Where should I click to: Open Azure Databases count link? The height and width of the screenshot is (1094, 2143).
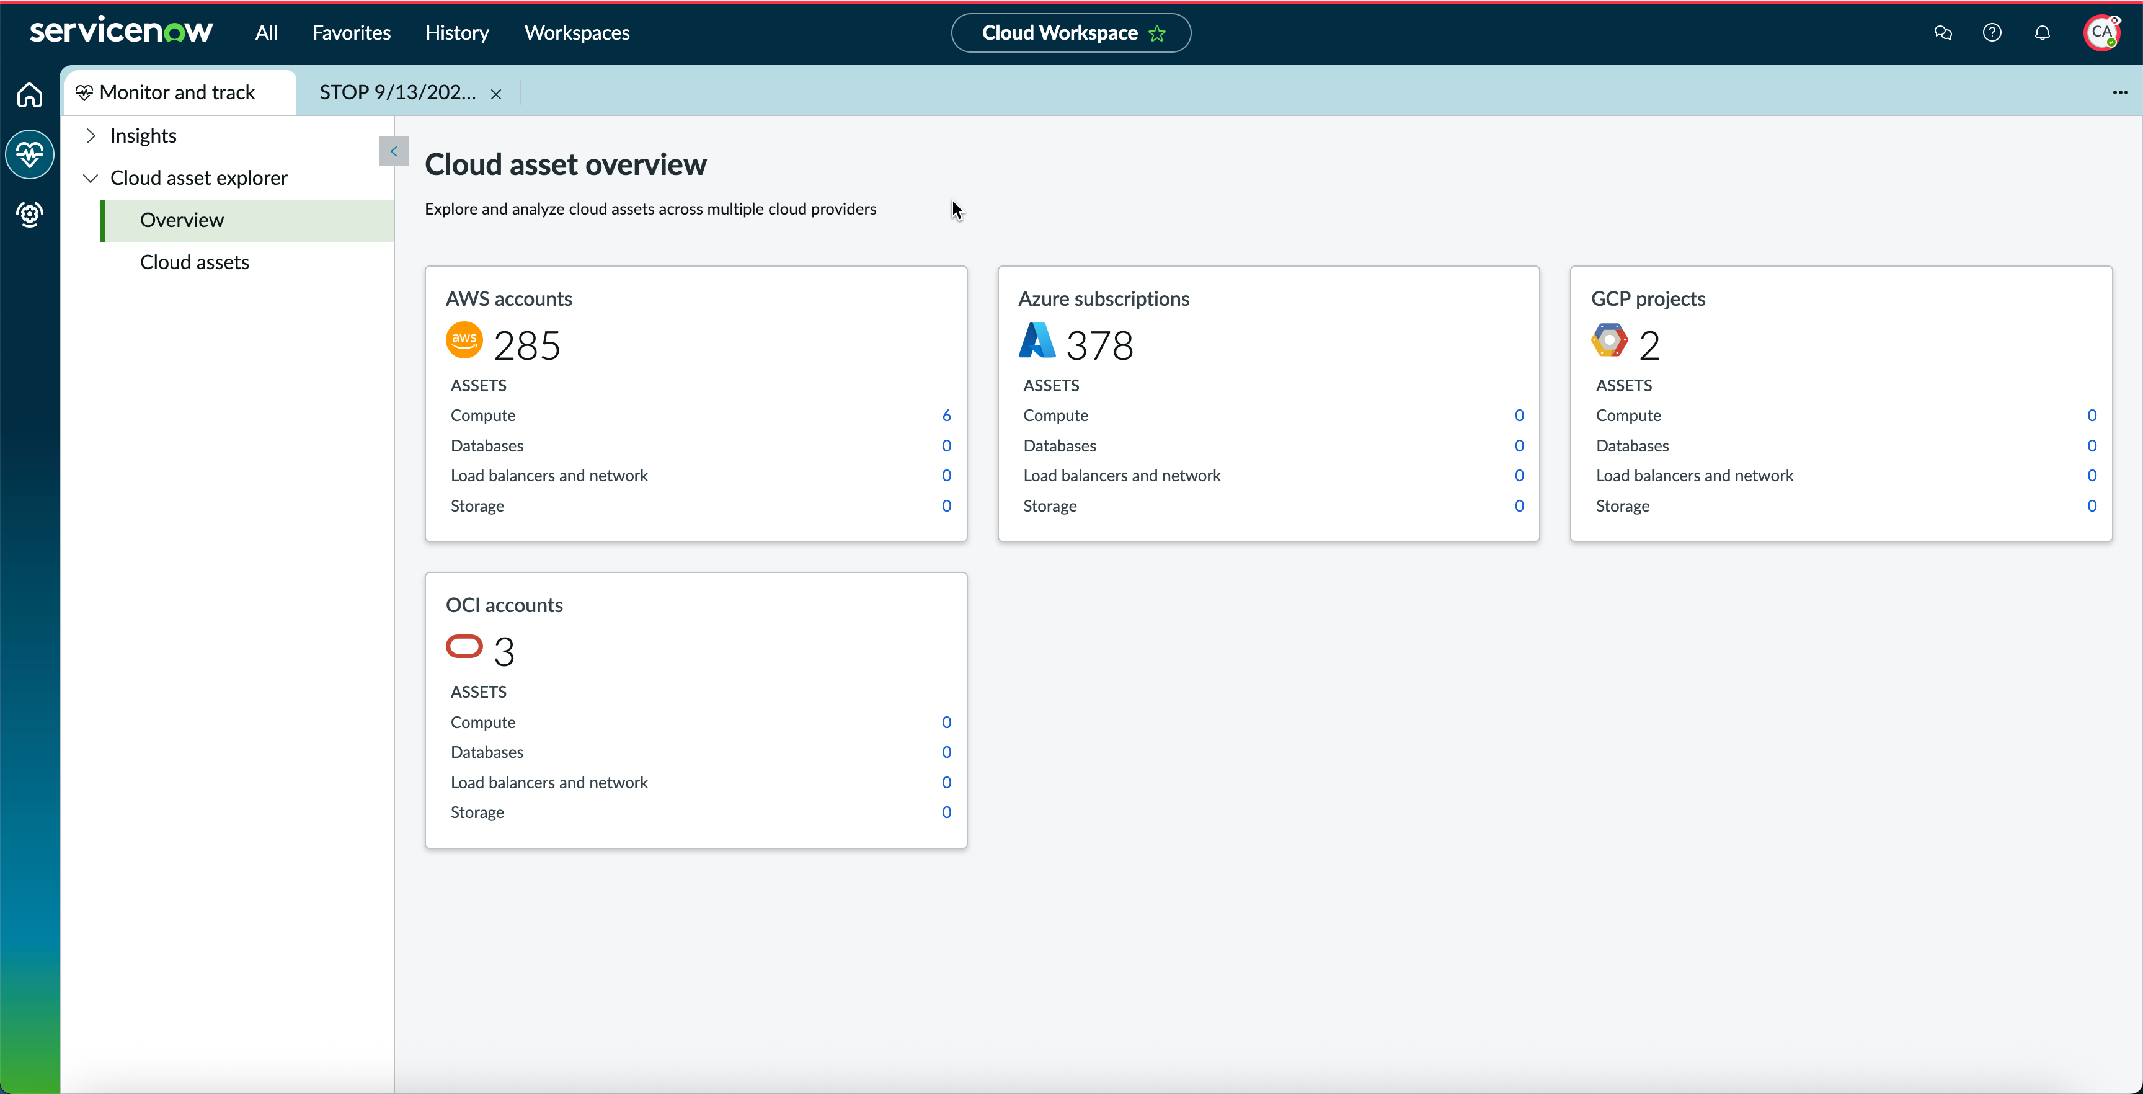pyautogui.click(x=1519, y=446)
